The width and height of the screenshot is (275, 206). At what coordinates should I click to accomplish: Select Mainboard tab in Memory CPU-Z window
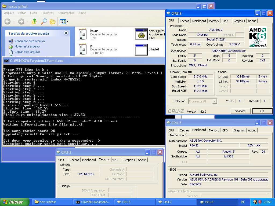coord(89,160)
